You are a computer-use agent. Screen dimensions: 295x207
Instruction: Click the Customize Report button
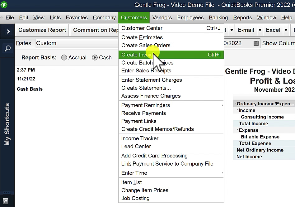pos(42,30)
